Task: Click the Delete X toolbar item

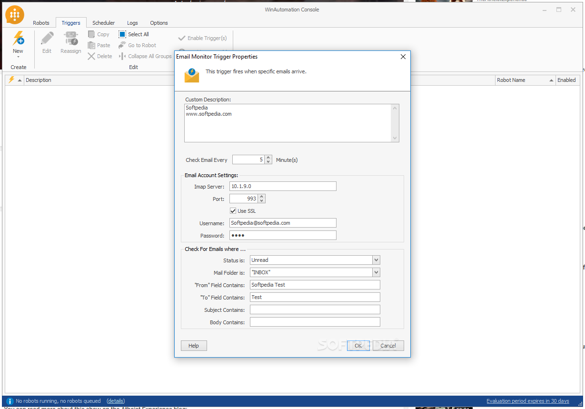Action: click(100, 56)
